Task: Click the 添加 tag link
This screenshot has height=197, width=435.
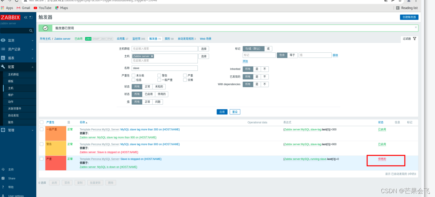Action: pos(245,61)
